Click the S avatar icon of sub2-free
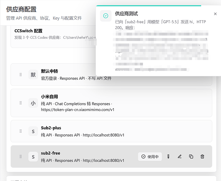The image size is (221, 181). pos(33,157)
